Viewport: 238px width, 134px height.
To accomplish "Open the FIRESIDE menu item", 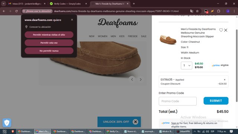I will (133, 36).
